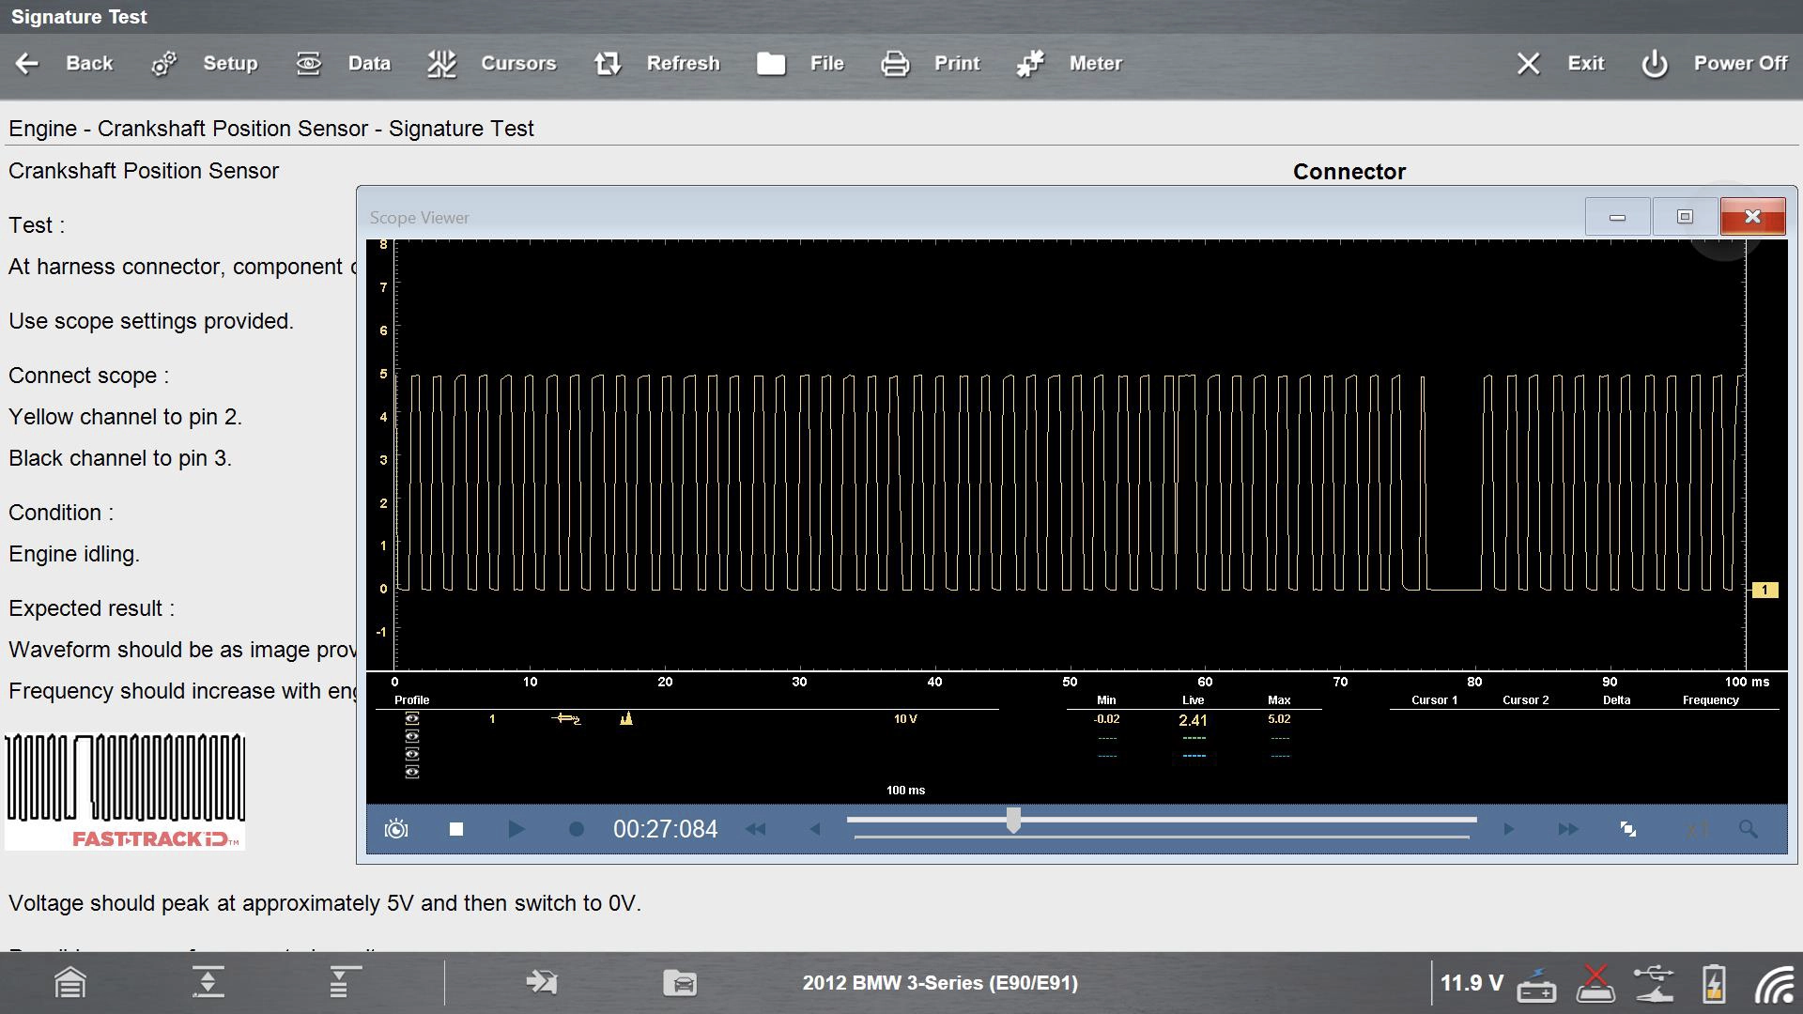Open the 10 V scale selector

[905, 719]
